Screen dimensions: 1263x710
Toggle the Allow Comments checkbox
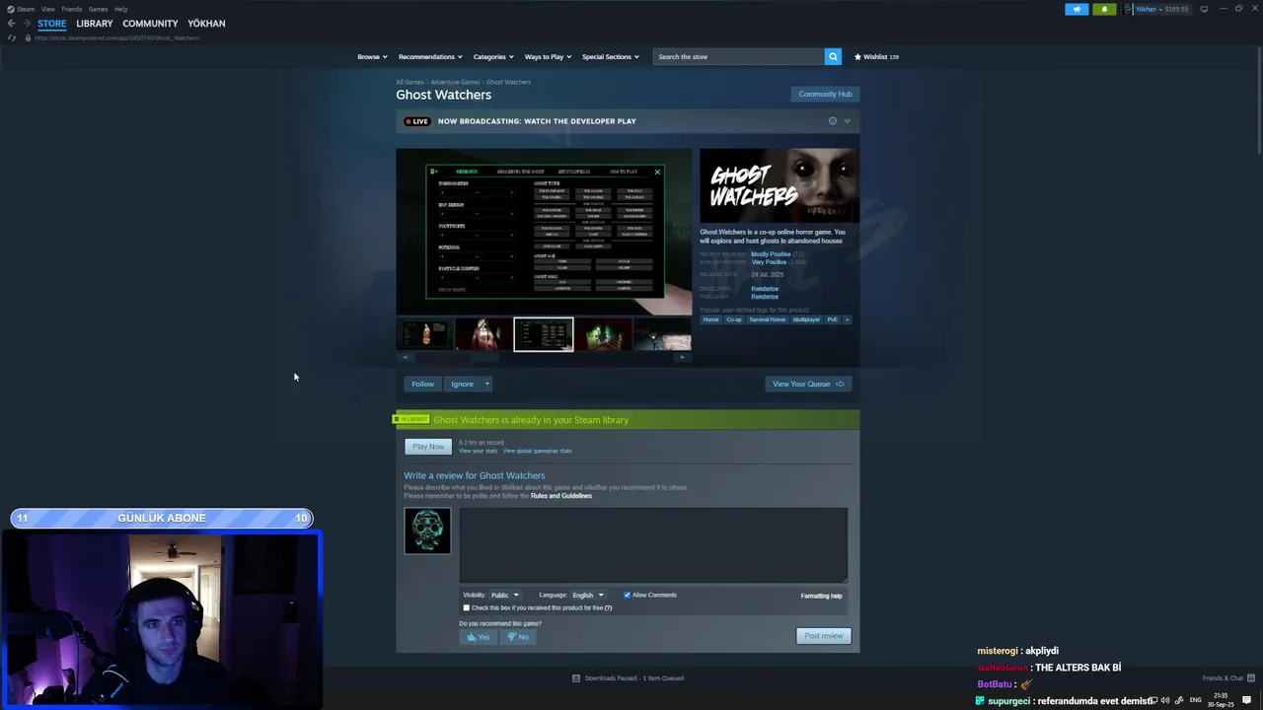[627, 595]
